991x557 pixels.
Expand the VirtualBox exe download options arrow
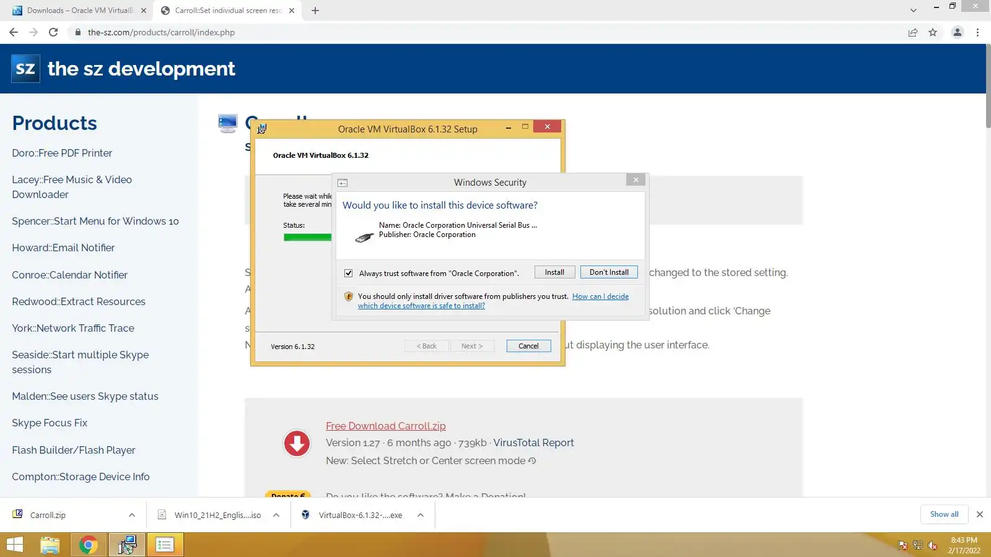tap(421, 515)
